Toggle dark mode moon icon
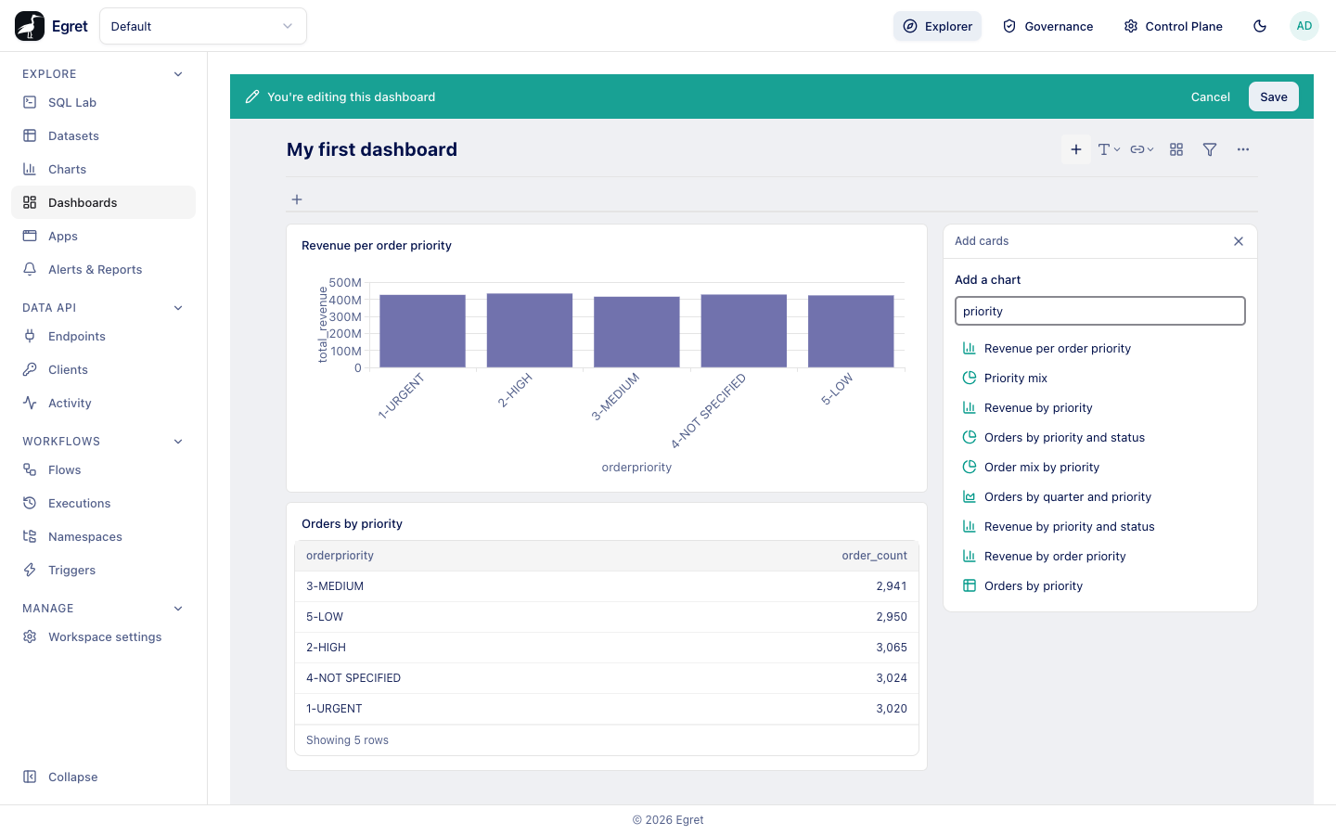The width and height of the screenshot is (1336, 835). point(1260,26)
